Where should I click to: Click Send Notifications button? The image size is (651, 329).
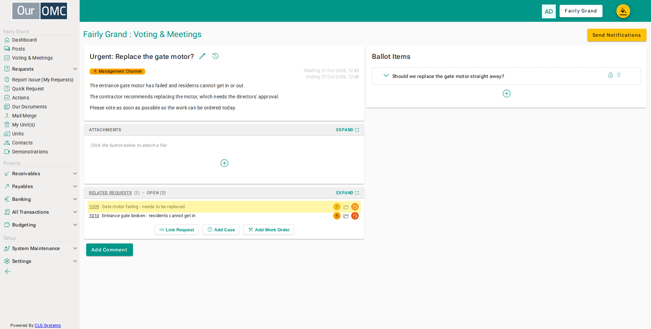[x=617, y=35]
